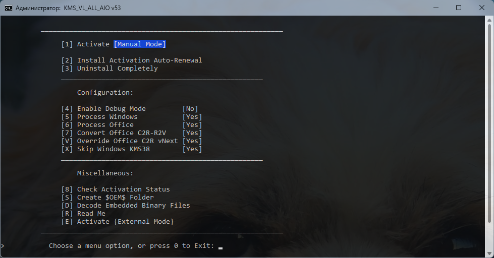
Task: Click 'Create $OEM$ Folder' option text
Action: [116, 197]
